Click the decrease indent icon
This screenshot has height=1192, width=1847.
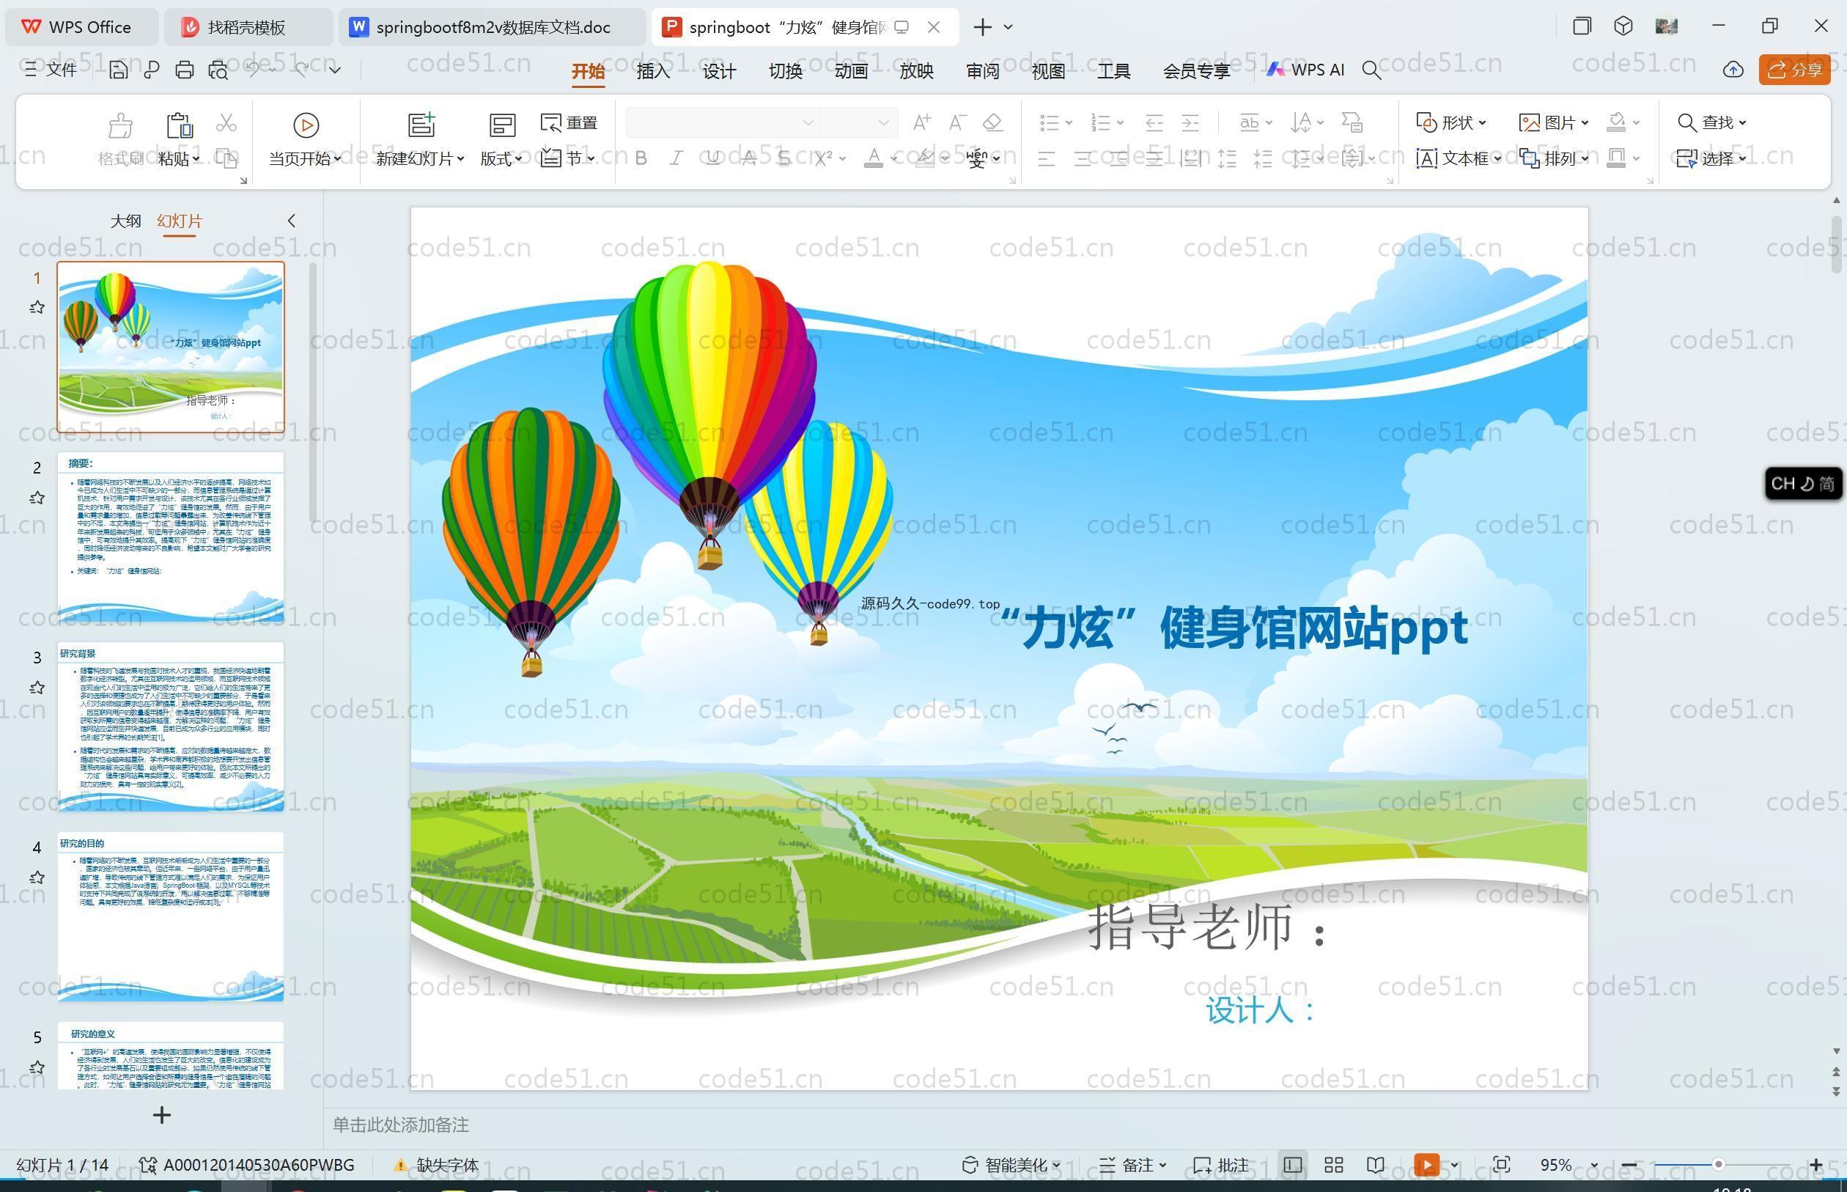(1154, 123)
